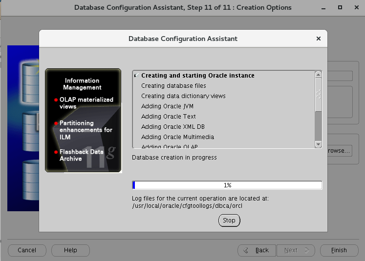The height and width of the screenshot is (261, 365).
Task: Click the progress list scrollbar thumb
Action: 318,95
